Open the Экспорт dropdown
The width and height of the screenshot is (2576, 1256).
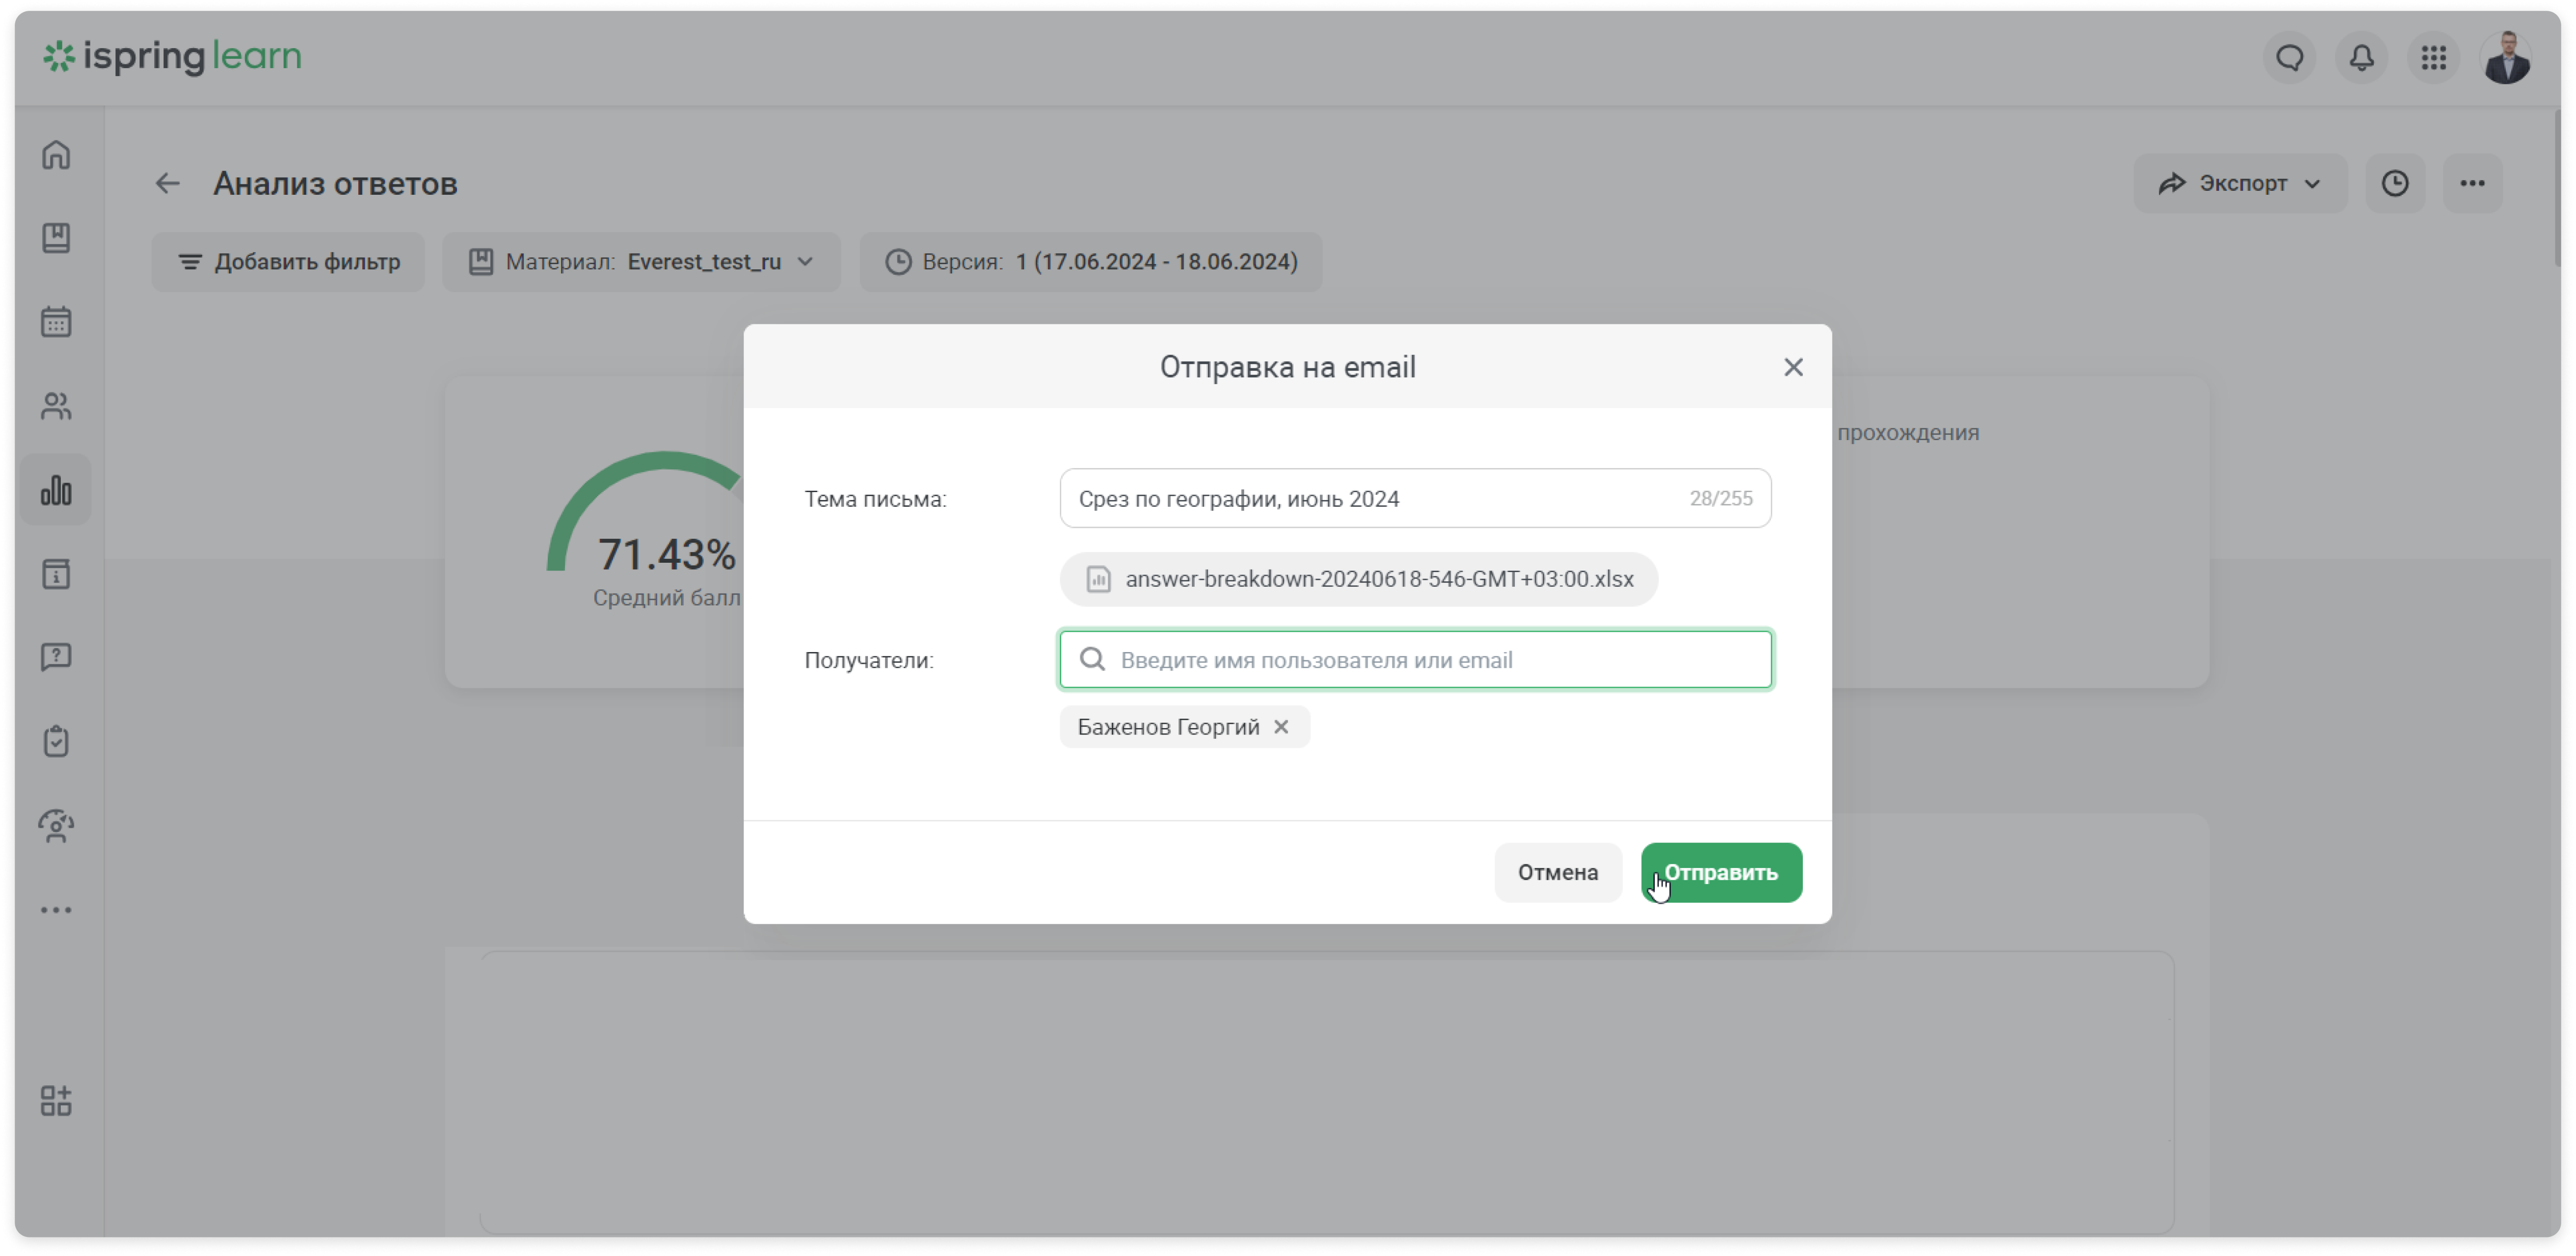(x=2240, y=183)
